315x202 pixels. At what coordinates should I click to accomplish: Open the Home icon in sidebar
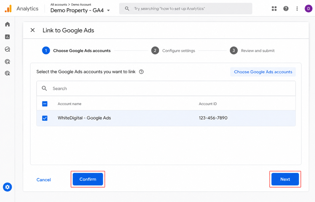[x=7, y=24]
